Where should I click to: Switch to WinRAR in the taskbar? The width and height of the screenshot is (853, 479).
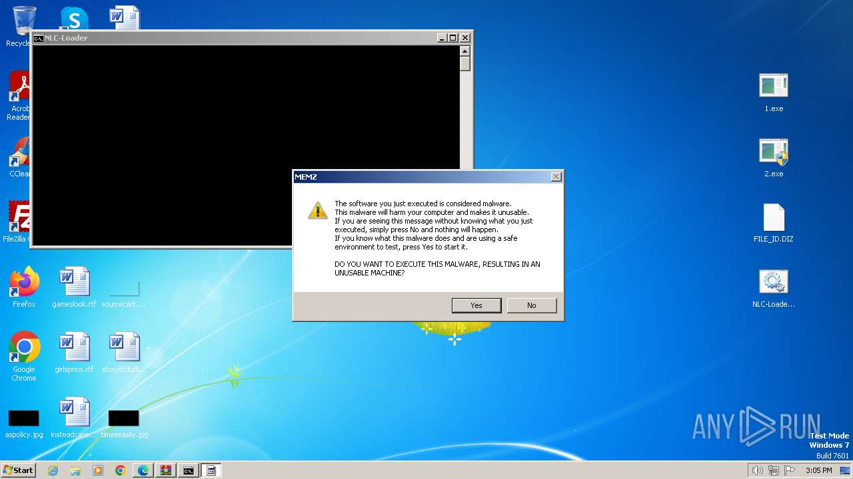tap(166, 470)
